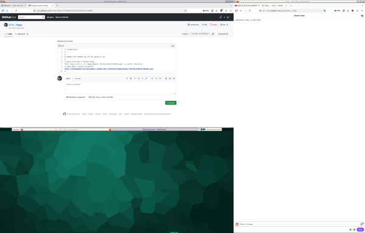This screenshot has width=365, height=233.
Task: Mention a user in comment toolbar
Action: coord(170,78)
